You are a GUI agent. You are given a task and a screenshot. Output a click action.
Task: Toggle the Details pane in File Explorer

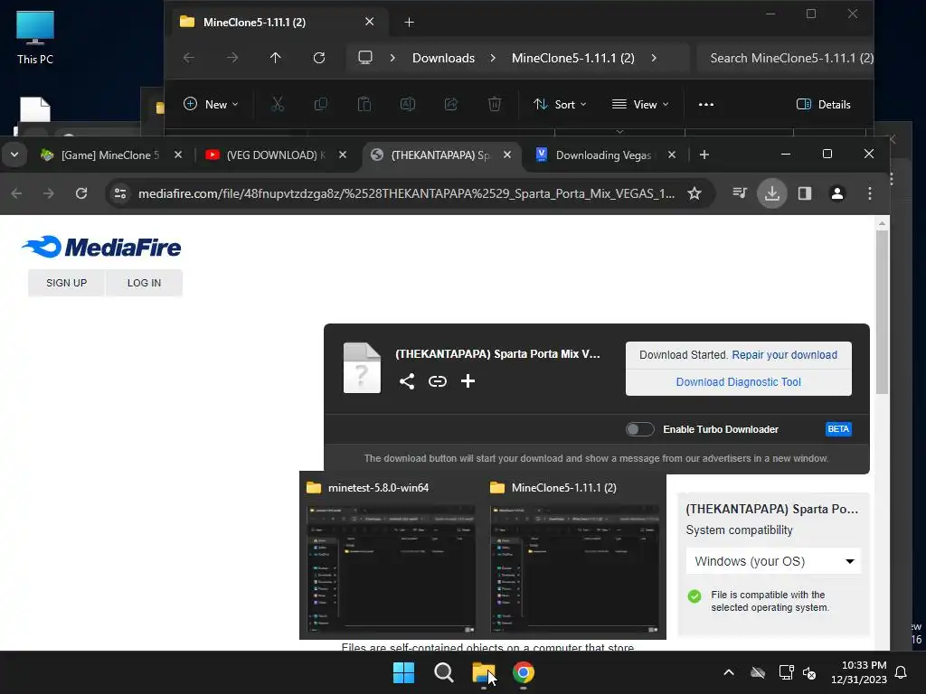coord(823,105)
